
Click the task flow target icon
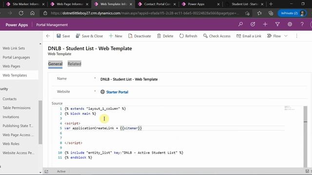coord(253,24)
